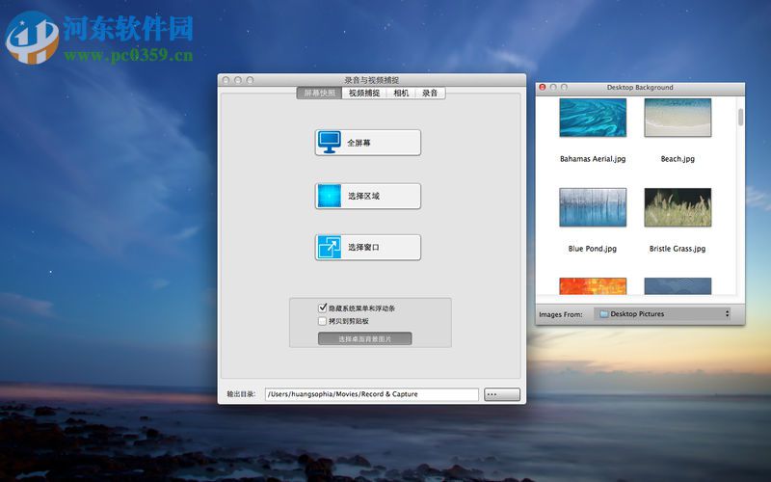This screenshot has width=771, height=482.
Task: Minimize the 录音与视频捕捉 window
Action: 238,80
